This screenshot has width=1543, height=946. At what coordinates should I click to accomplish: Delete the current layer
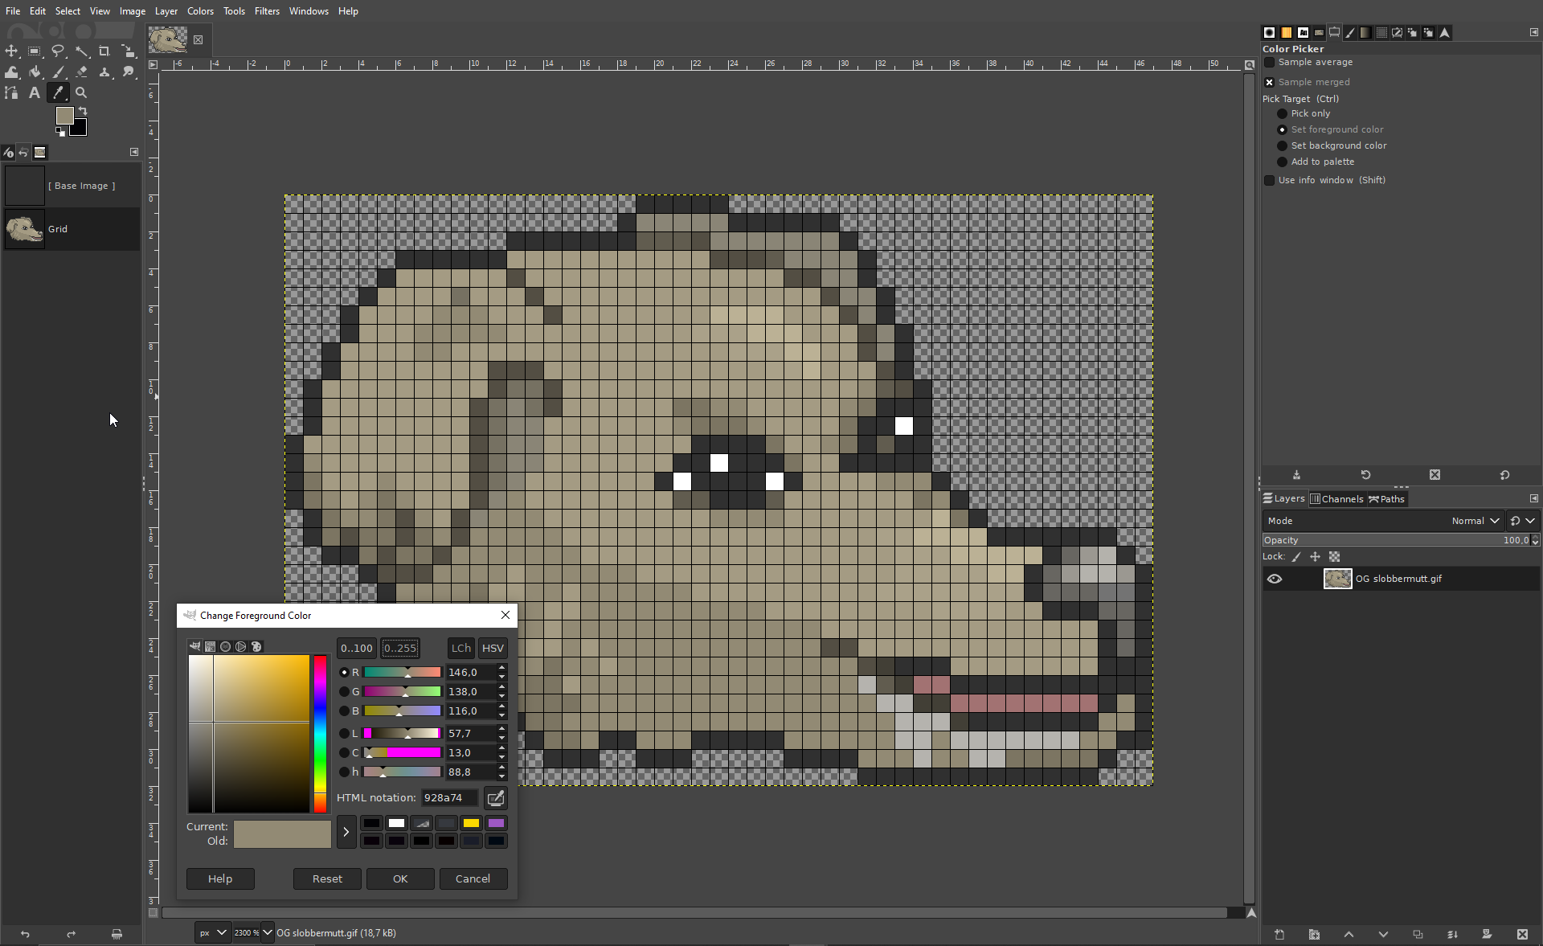[x=1522, y=934]
